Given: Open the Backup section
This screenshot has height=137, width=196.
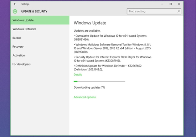Looking at the screenshot, I should (40, 38).
